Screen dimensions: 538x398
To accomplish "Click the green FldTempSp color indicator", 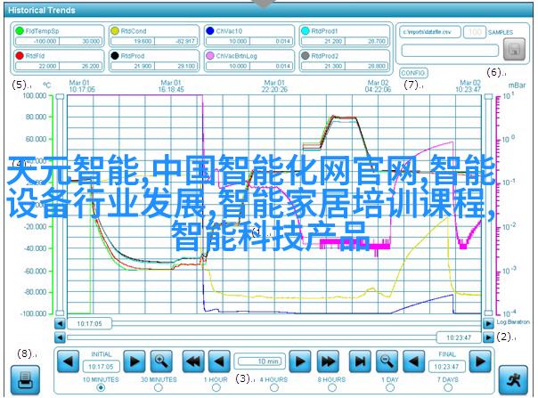I will [x=20, y=31].
